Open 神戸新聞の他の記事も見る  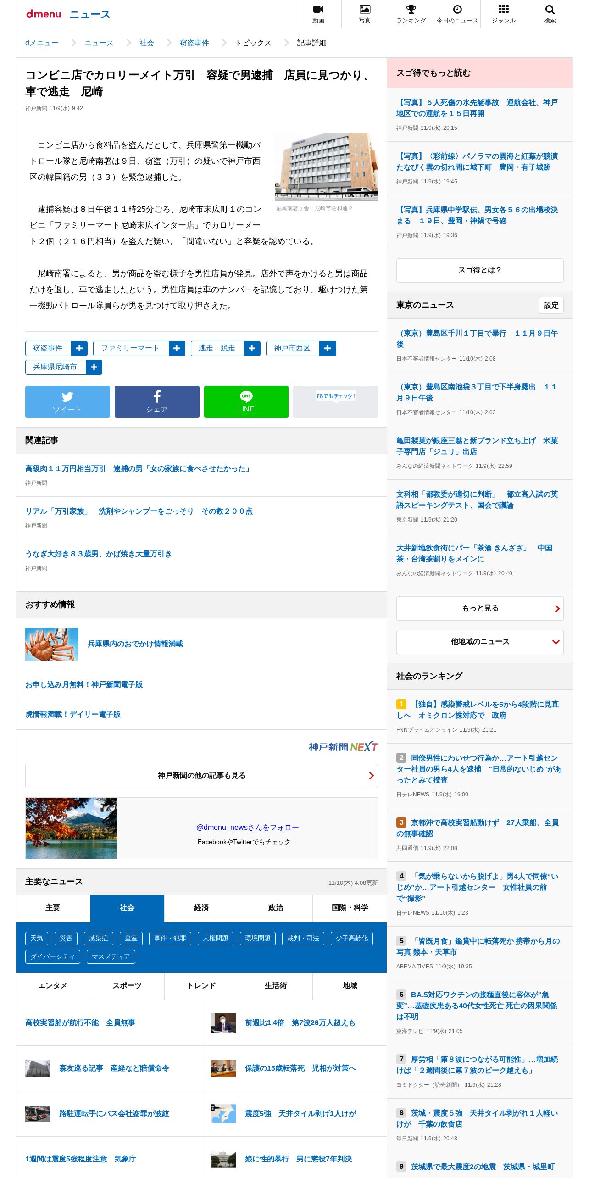point(201,776)
